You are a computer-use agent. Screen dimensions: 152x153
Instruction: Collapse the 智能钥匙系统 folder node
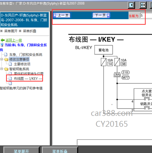[2, 69]
